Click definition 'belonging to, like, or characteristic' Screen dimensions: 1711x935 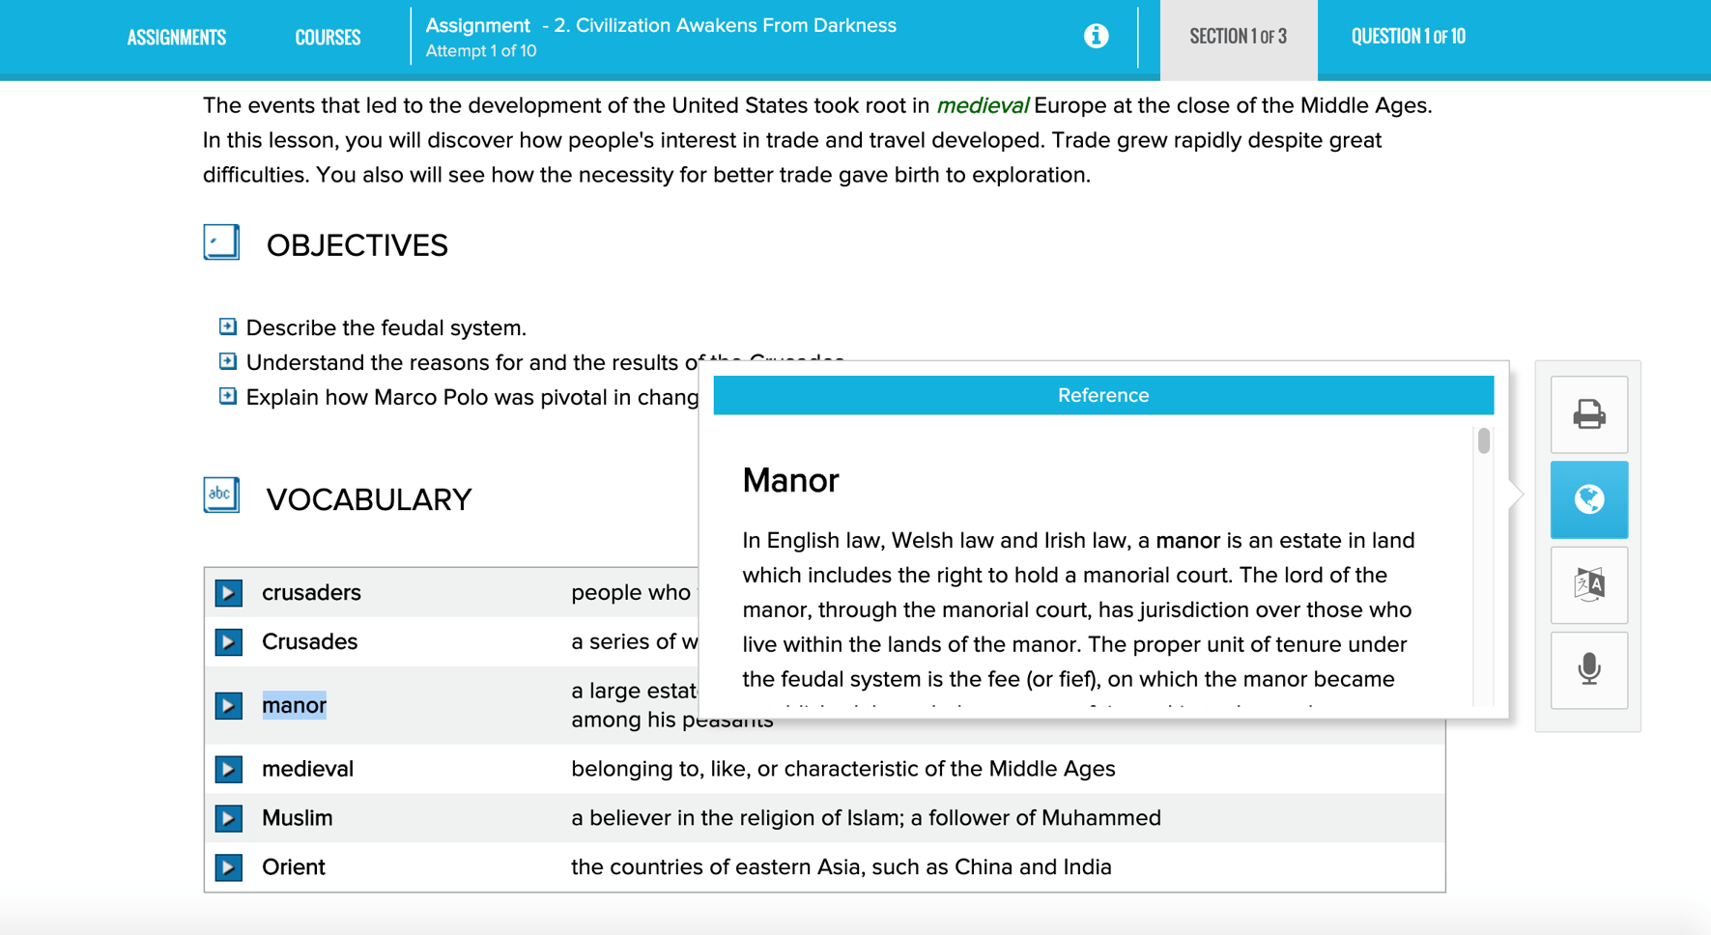pyautogui.click(x=842, y=769)
